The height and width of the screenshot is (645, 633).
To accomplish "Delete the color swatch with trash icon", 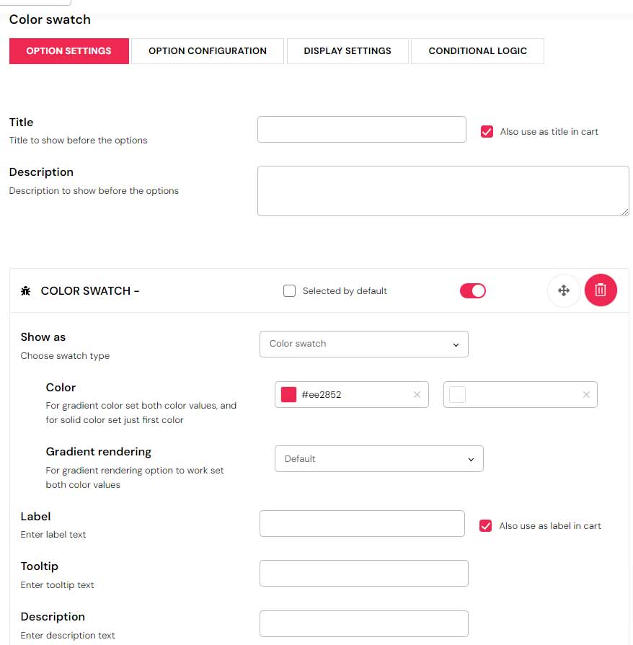I will point(601,290).
